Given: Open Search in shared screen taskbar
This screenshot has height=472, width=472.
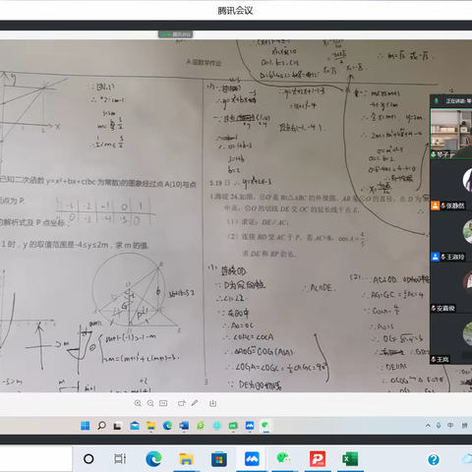Looking at the screenshot, I should point(101,426).
